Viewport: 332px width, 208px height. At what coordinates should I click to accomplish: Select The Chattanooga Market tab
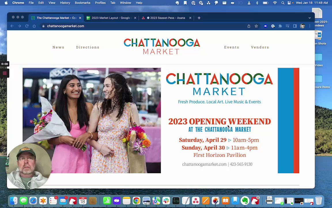[56, 18]
